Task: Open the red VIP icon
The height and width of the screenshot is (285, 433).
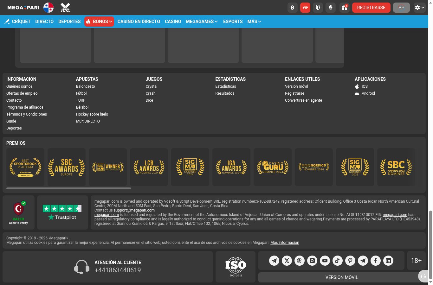Action: (x=305, y=8)
